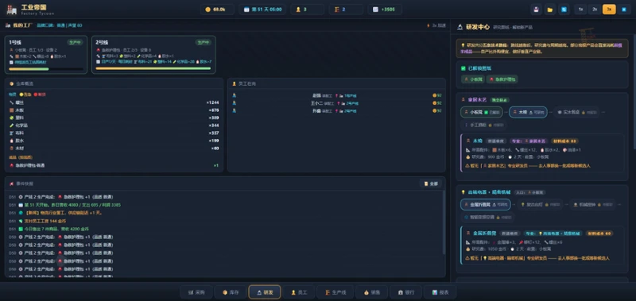Set game speed to 2x
This screenshot has width=636, height=301.
tap(595, 10)
